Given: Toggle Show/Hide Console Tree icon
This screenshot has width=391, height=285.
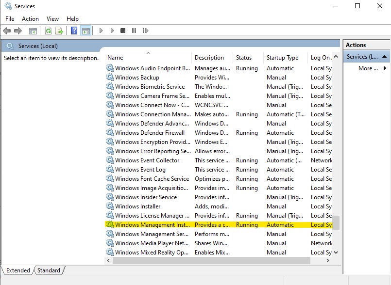Looking at the screenshot, I should pos(33,31).
